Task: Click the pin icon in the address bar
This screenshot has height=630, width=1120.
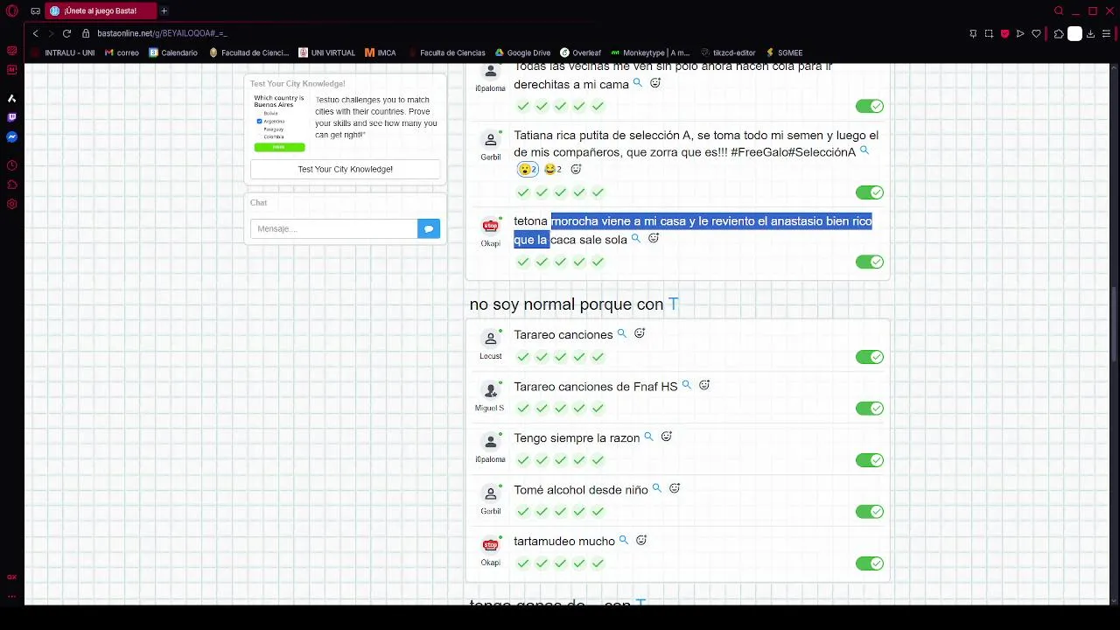Action: (973, 33)
